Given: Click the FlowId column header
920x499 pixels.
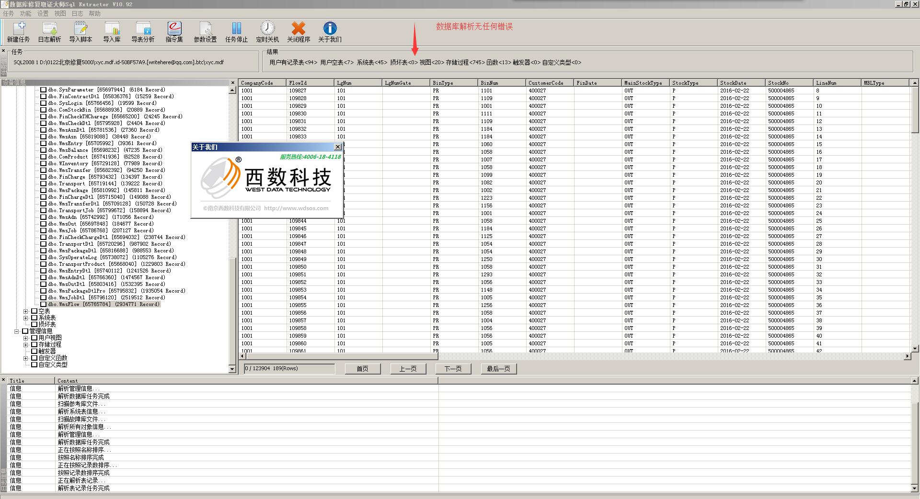Looking at the screenshot, I should coord(310,83).
